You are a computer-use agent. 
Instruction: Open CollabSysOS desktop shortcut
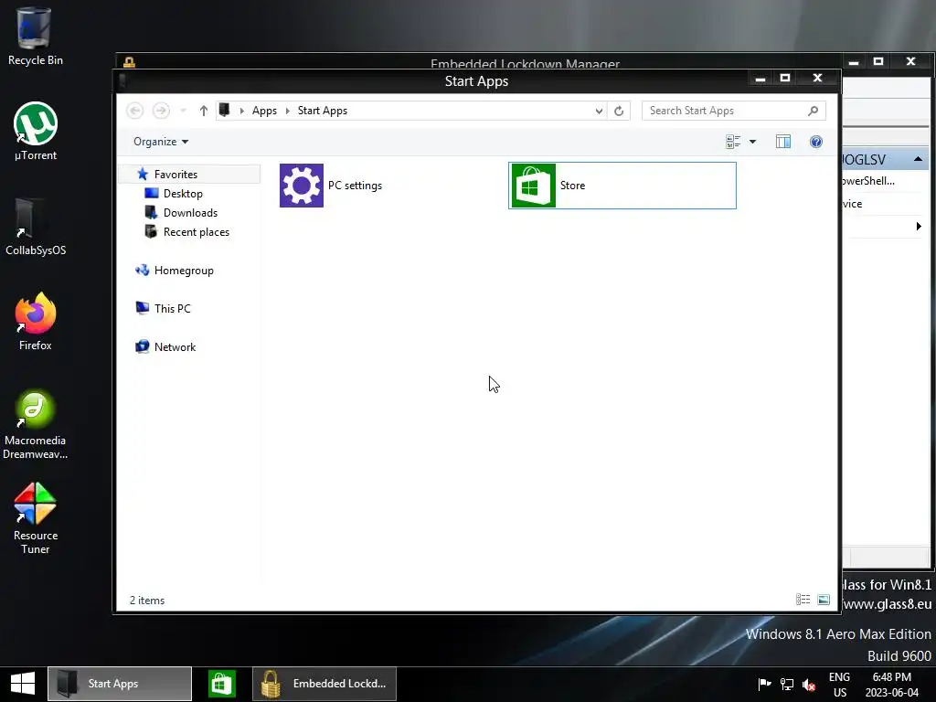pyautogui.click(x=36, y=227)
